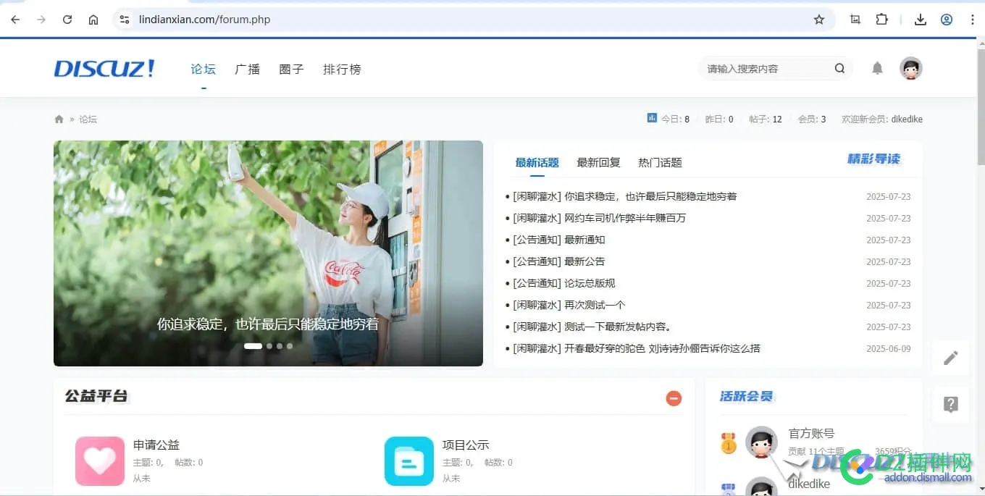985x496 pixels.
Task: Open your forum avatar in the header
Action: 910,67
